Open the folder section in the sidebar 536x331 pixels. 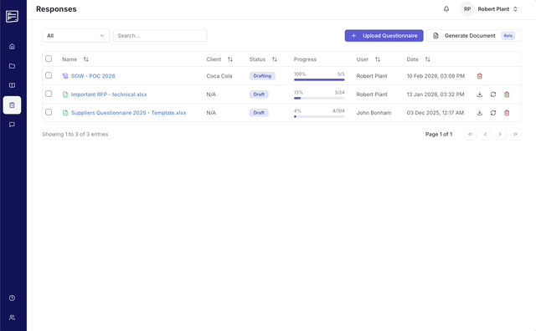[12, 66]
